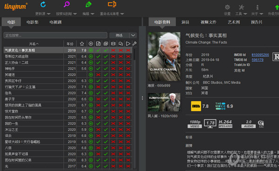The image size is (279, 171).
Task: Click the Climate Change fanart thumbnail
Action: tap(164, 102)
